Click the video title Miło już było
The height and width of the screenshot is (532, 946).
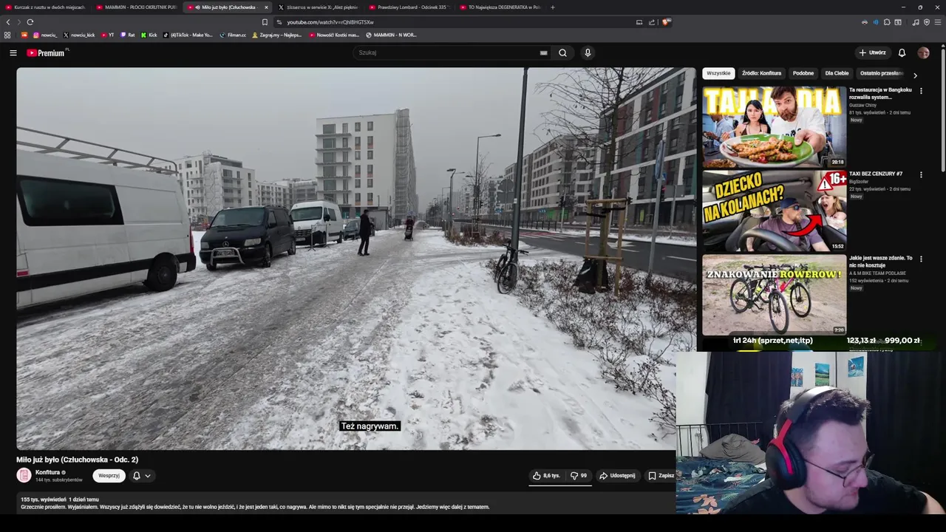[78, 460]
